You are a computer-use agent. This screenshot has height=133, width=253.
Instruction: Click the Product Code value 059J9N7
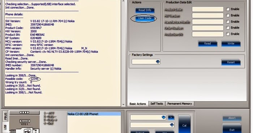pos(36,28)
